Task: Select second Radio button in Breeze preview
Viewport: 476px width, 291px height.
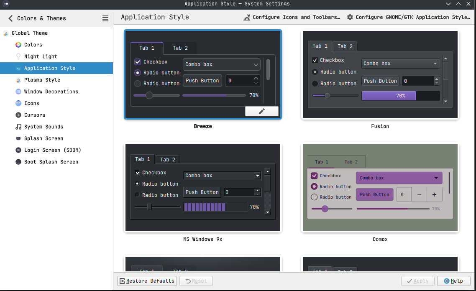Action: point(138,84)
